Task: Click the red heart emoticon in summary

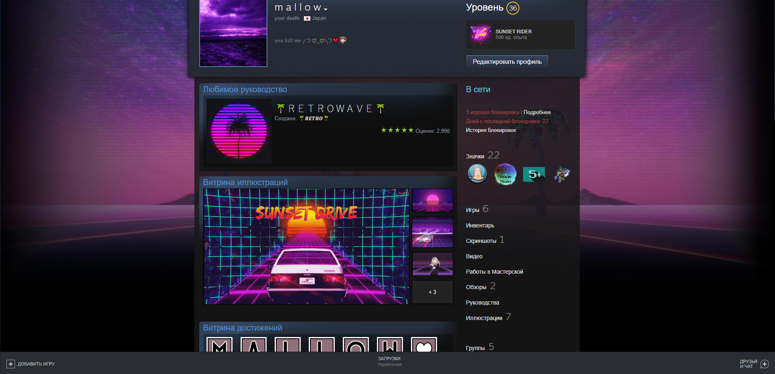Action: pos(336,40)
